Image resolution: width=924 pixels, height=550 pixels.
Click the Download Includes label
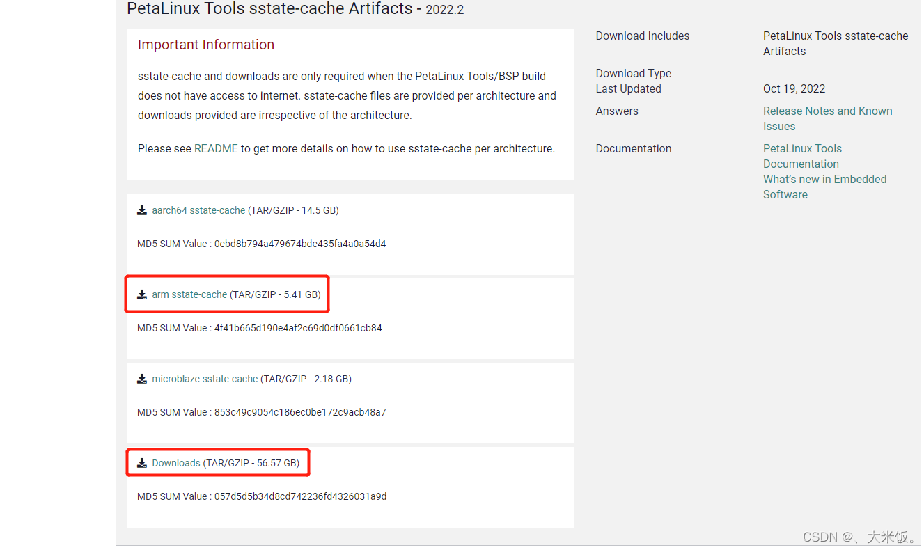642,36
